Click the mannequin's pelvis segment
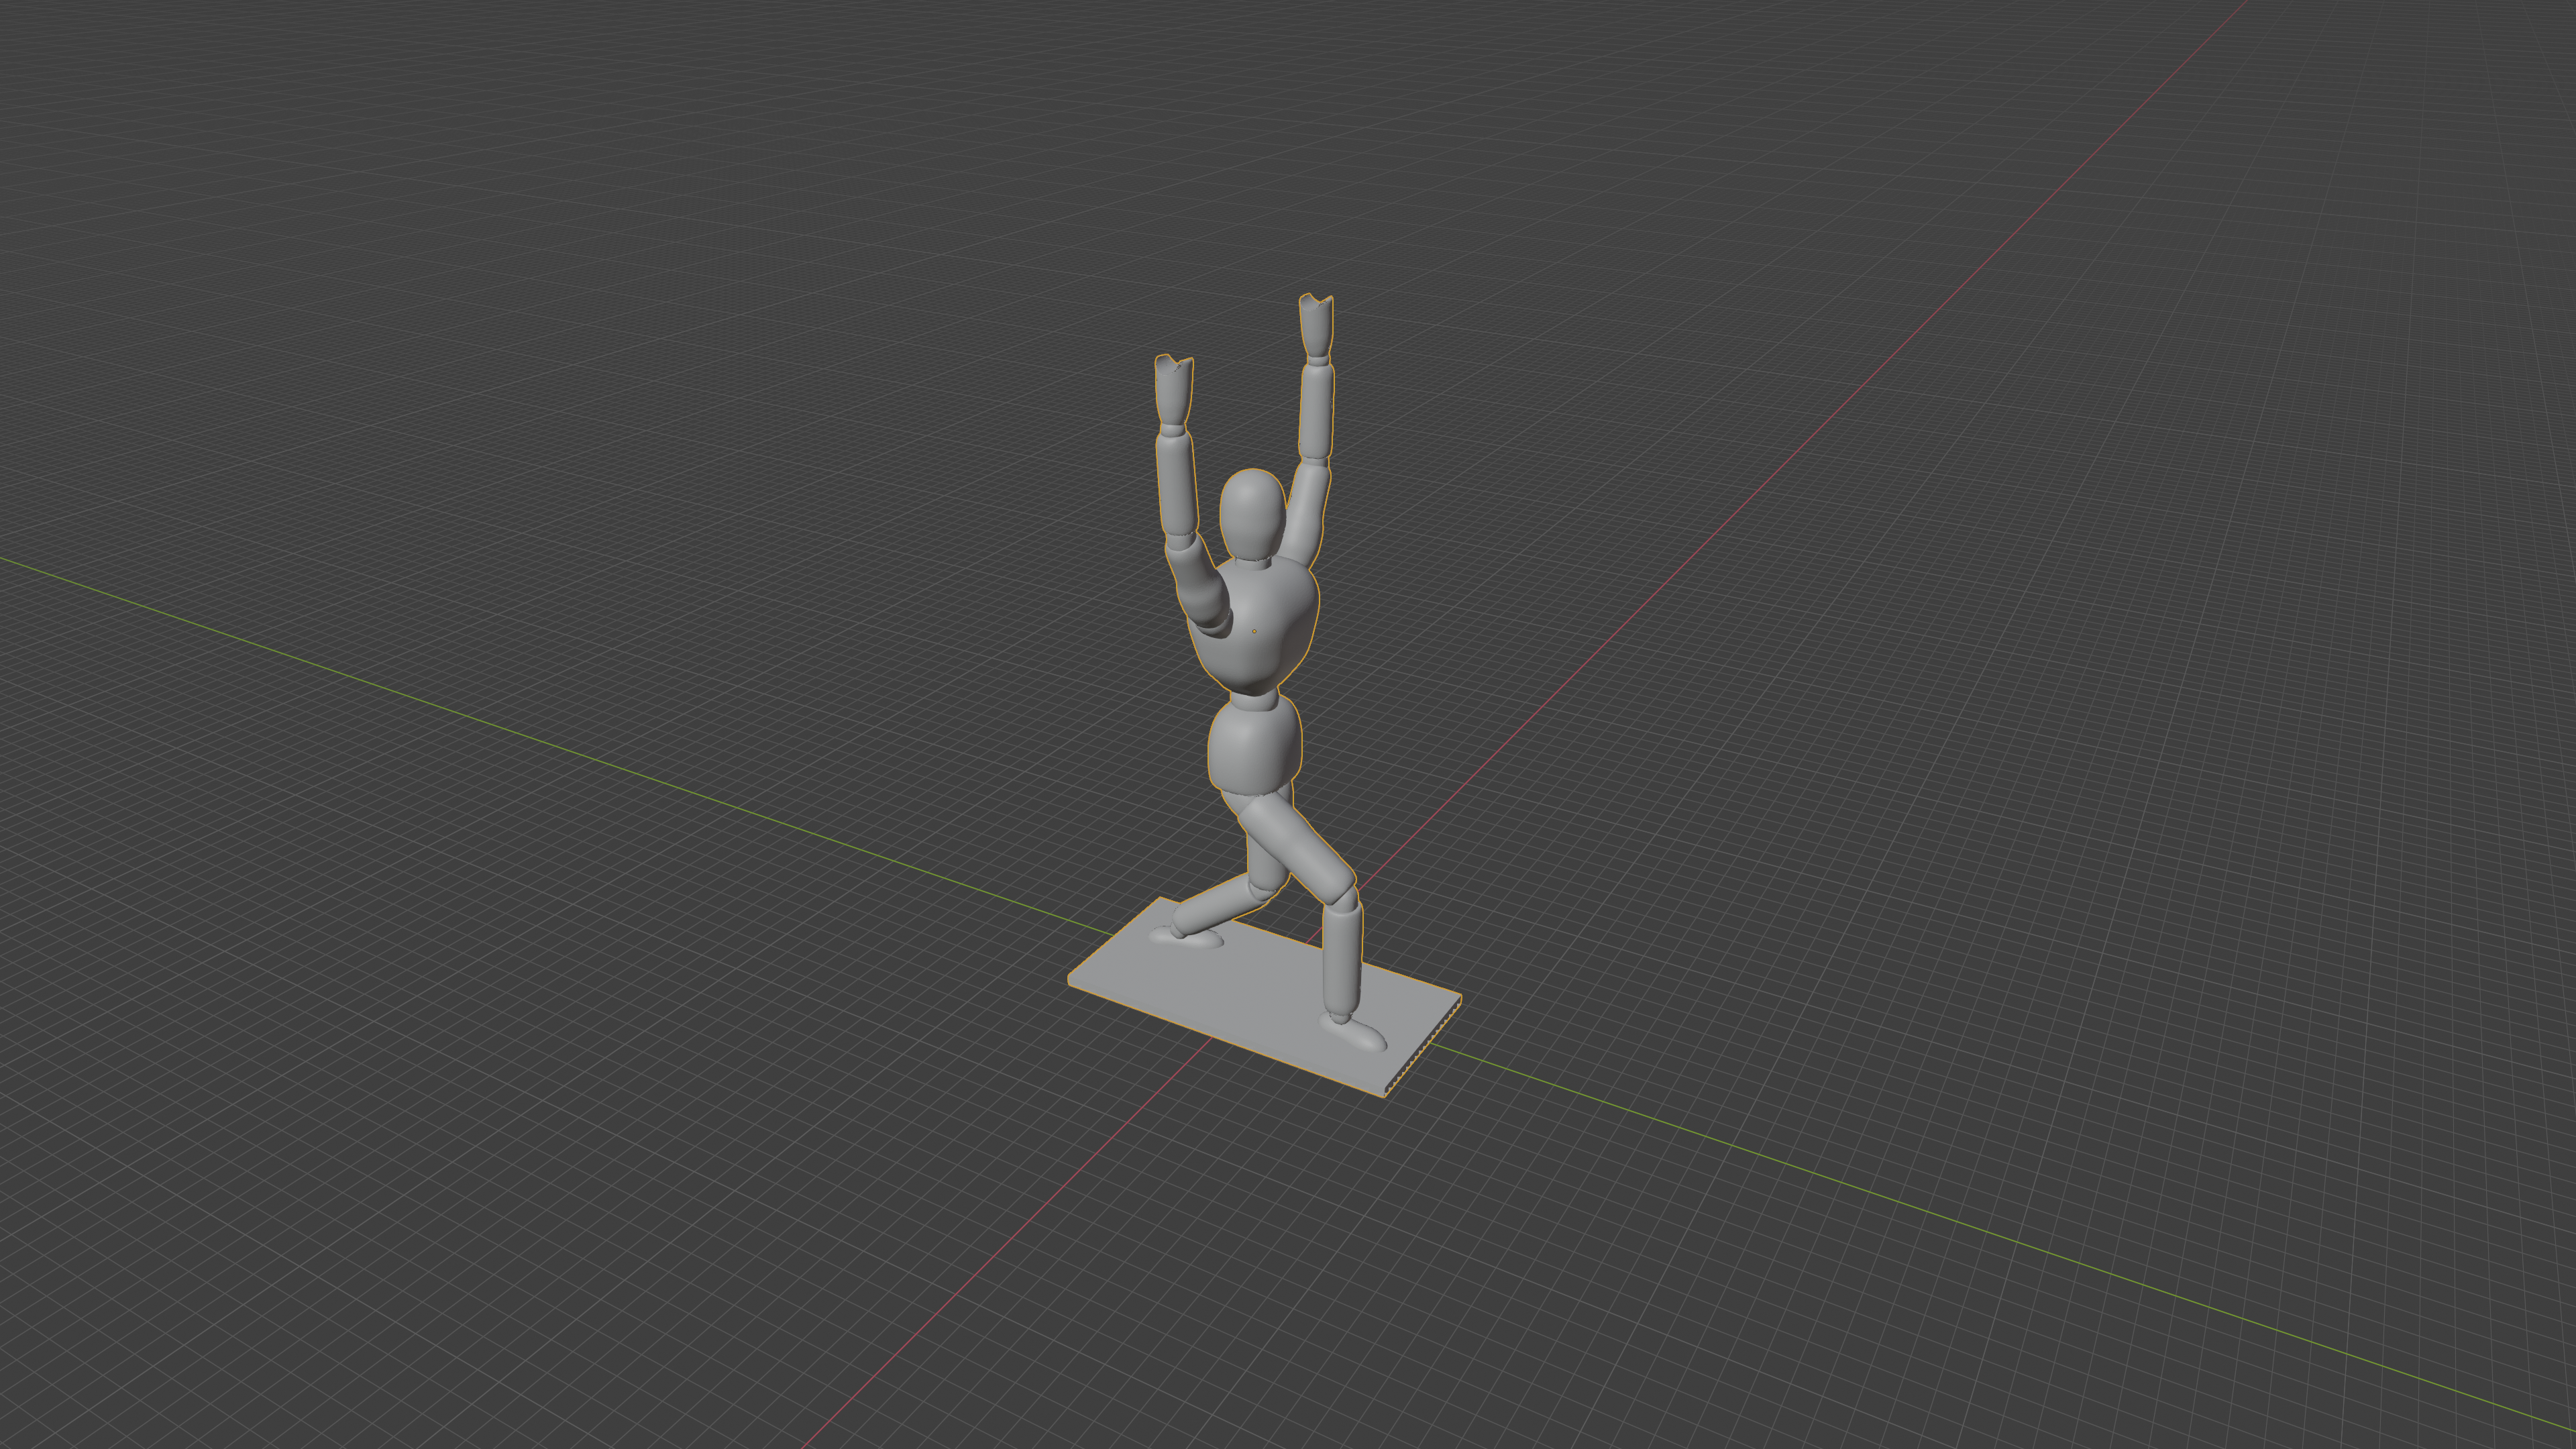This screenshot has height=1449, width=2576. click(x=1255, y=746)
